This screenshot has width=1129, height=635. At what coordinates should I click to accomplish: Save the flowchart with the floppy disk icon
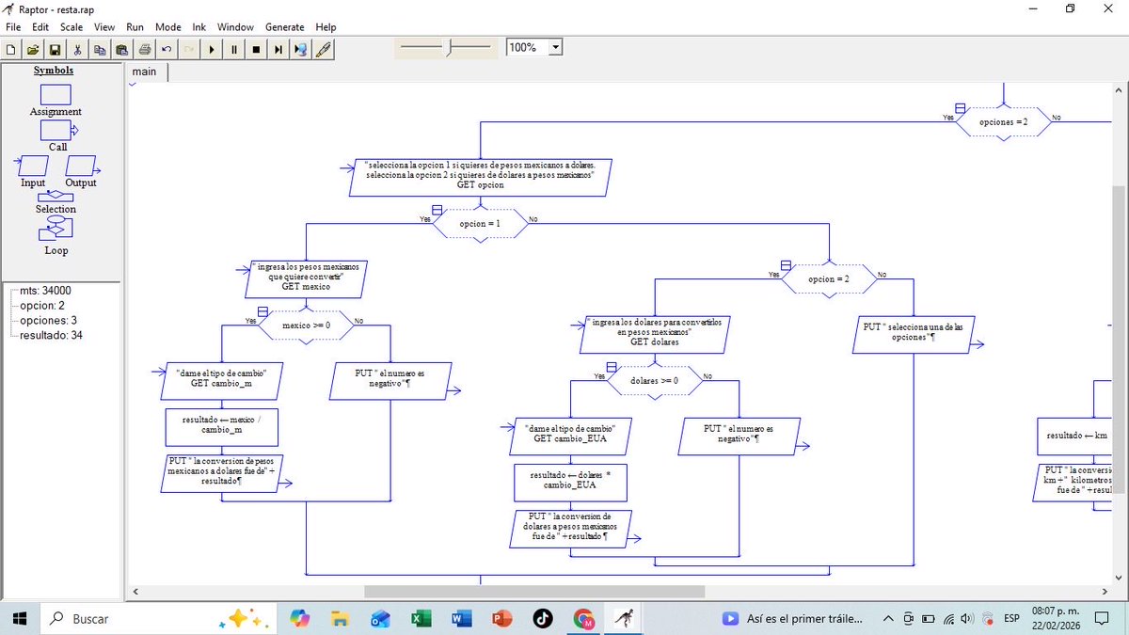[x=55, y=49]
